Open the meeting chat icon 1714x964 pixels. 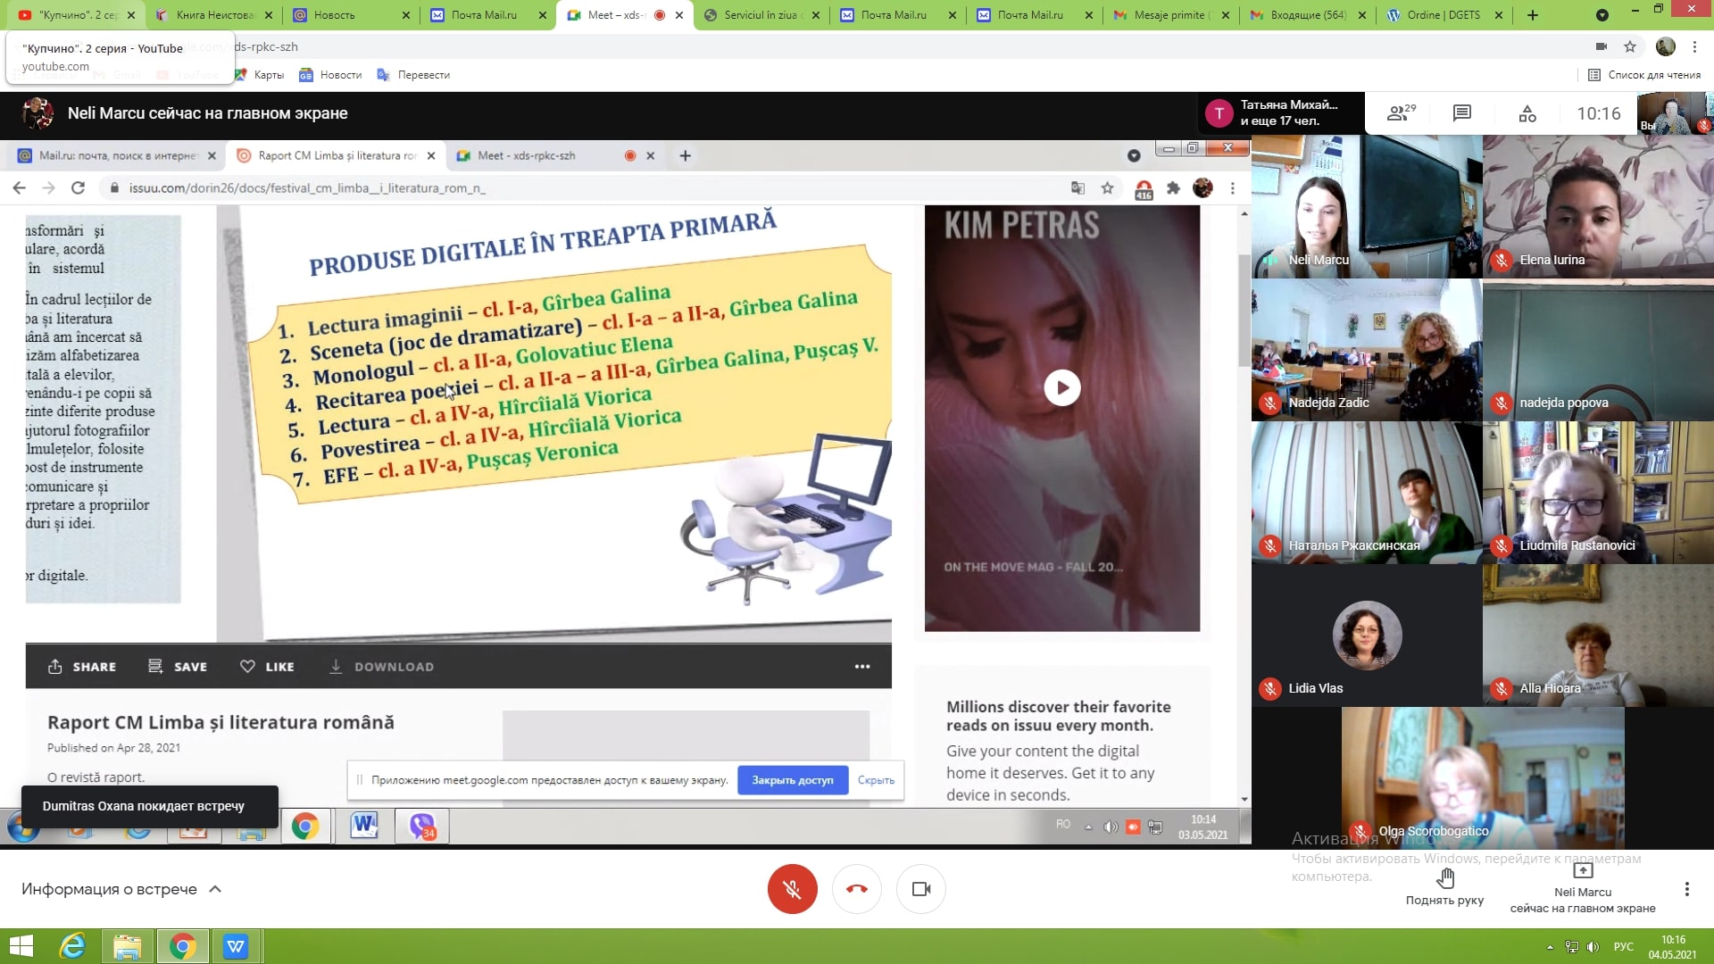pyautogui.click(x=1461, y=113)
